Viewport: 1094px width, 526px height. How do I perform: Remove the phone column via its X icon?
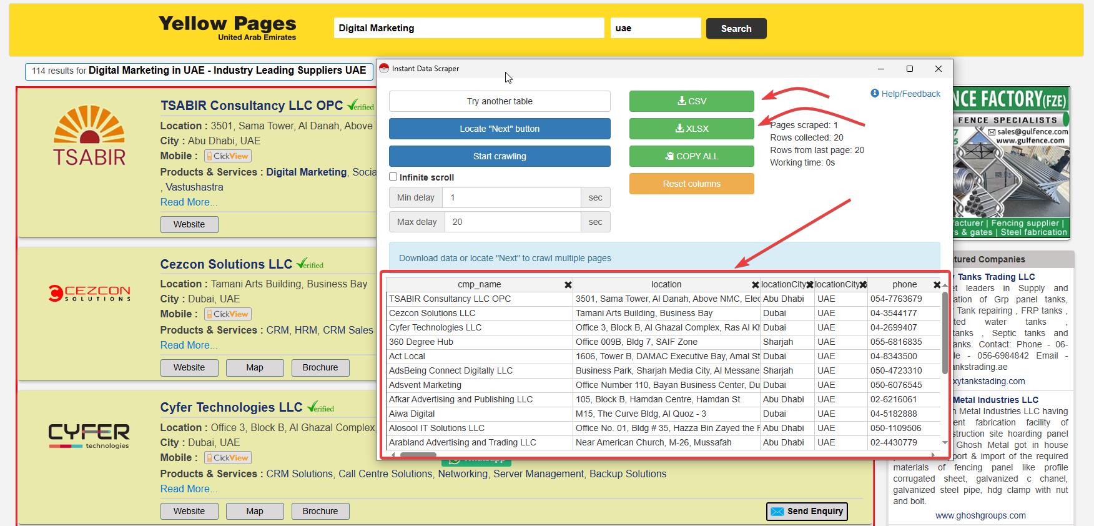[937, 285]
